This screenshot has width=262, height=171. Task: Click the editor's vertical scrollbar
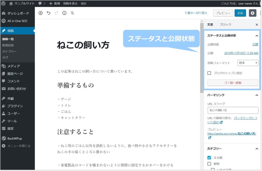(x=202, y=56)
